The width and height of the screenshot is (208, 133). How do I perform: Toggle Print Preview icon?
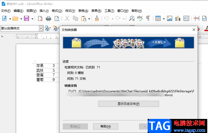tap(57, 19)
